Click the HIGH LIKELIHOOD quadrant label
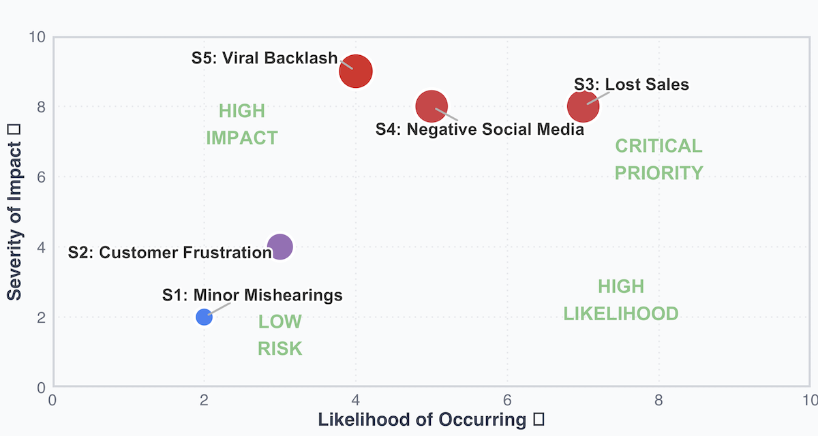 [620, 300]
